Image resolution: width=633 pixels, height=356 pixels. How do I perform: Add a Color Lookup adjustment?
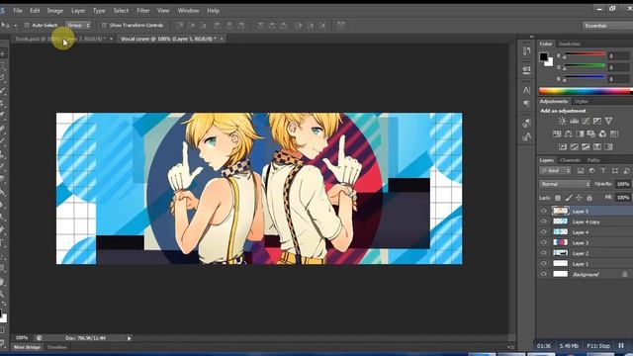click(x=614, y=133)
